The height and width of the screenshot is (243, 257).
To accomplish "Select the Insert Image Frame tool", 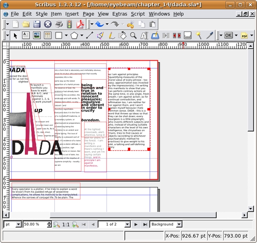I will pos(37,35).
